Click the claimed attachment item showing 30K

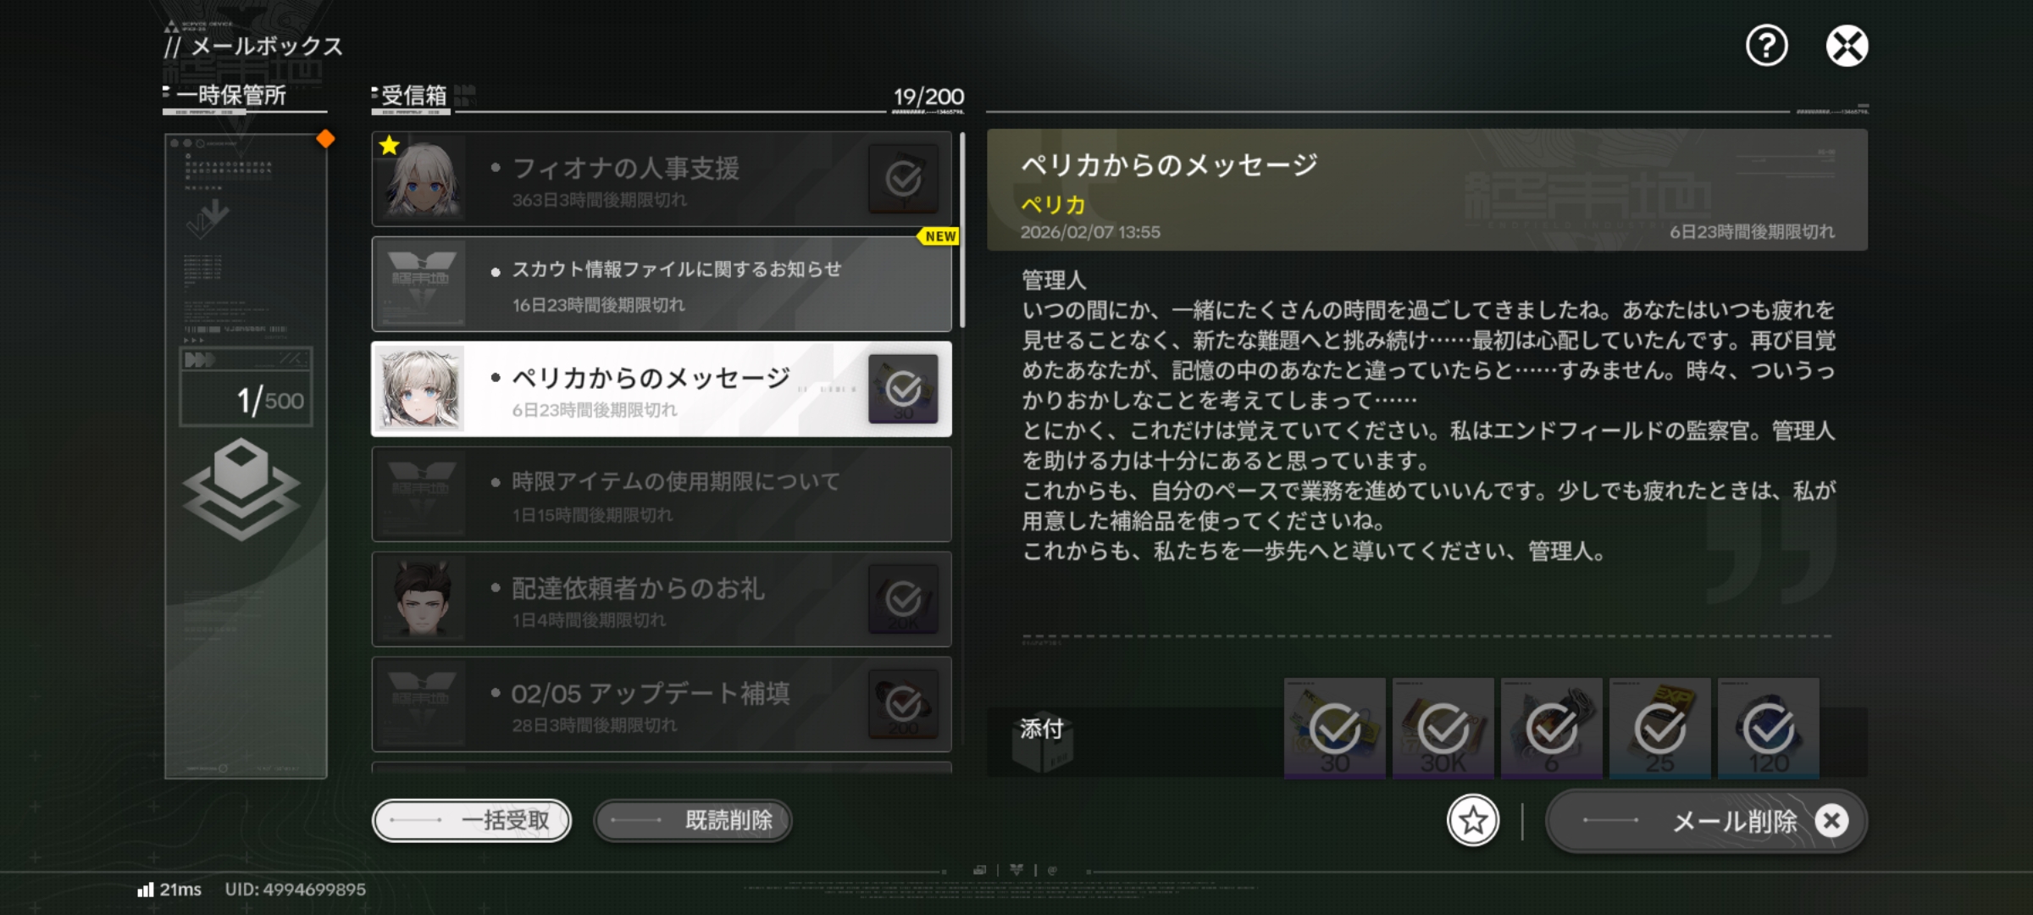pyautogui.click(x=1443, y=728)
